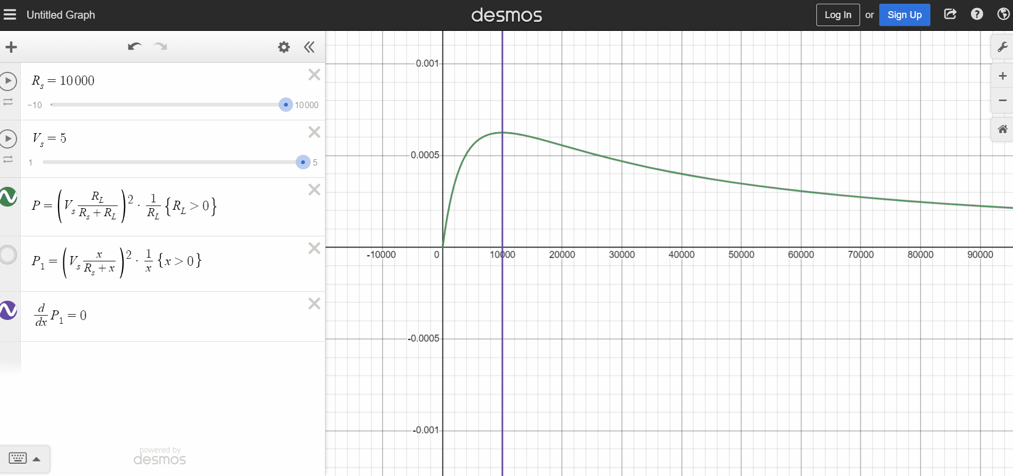The height and width of the screenshot is (476, 1013).
Task: Show the hidden P1 expression curve
Action: coord(8,255)
